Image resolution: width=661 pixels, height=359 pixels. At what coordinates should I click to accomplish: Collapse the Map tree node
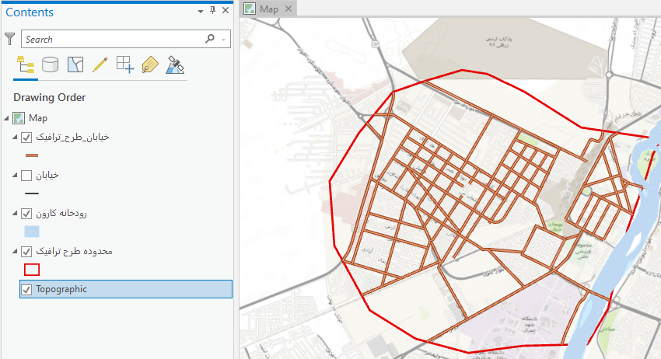[x=7, y=118]
